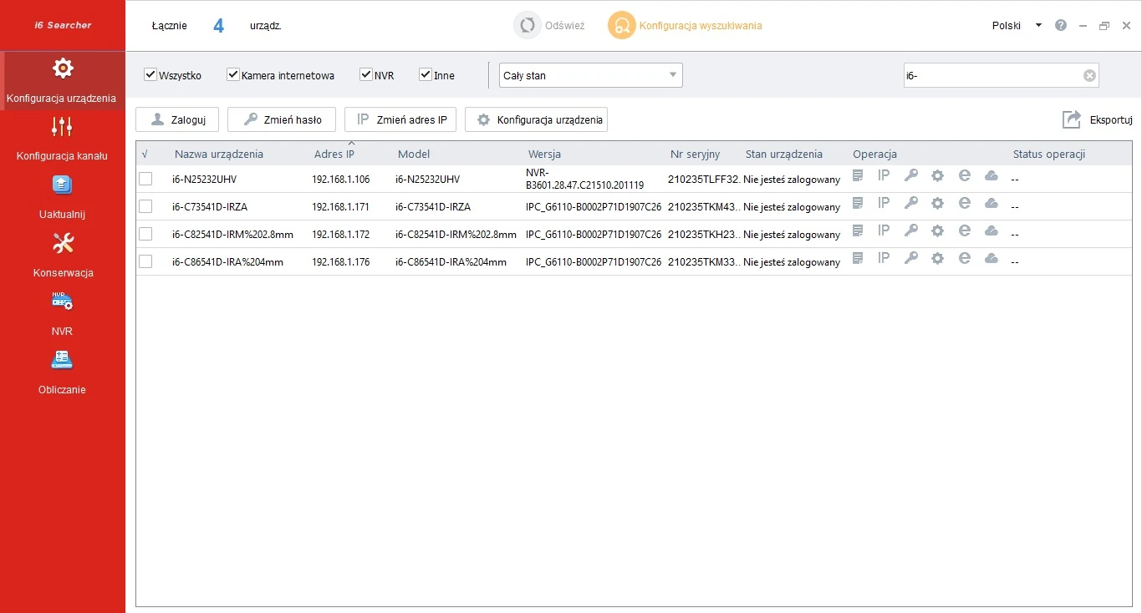The image size is (1142, 613).
Task: Select IP address 192.168.1.106 cell
Action: coord(341,180)
